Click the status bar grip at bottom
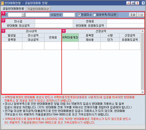The image size is (146, 130). (2, 127)
